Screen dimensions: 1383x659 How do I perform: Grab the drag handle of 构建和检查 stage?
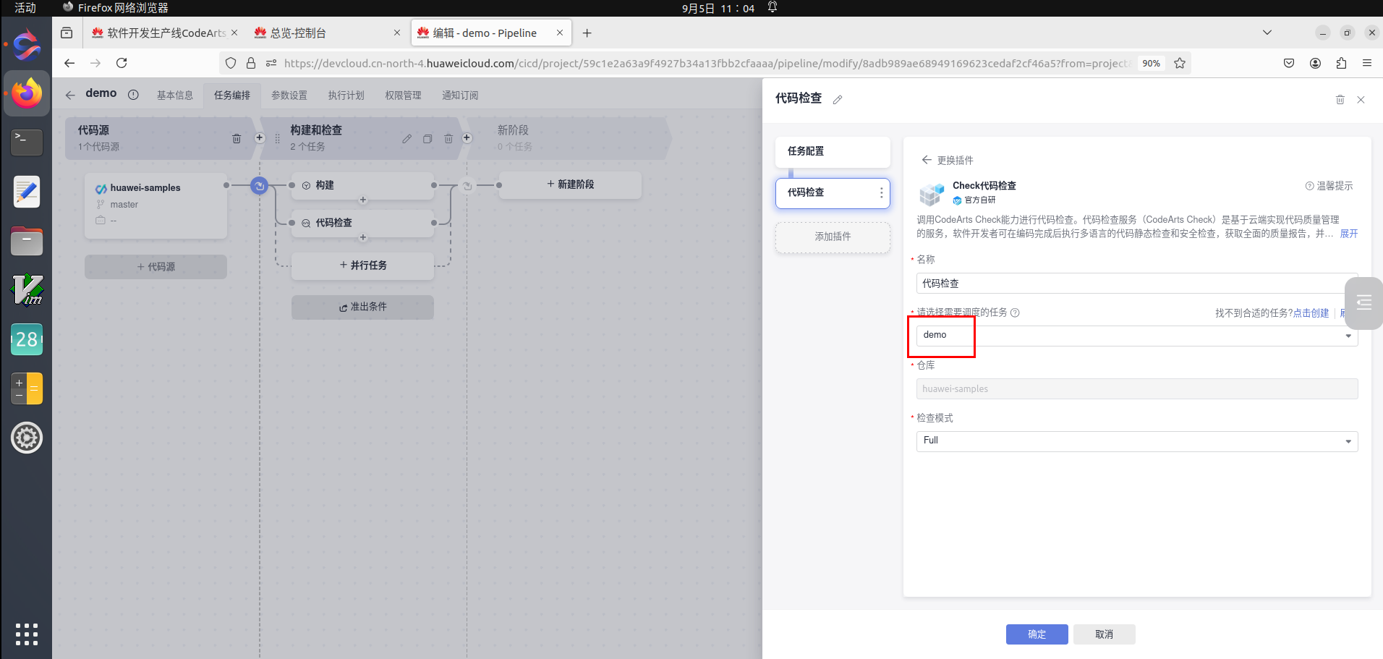click(x=277, y=138)
